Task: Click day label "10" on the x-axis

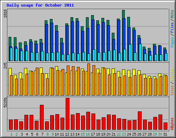Action: click(x=57, y=134)
